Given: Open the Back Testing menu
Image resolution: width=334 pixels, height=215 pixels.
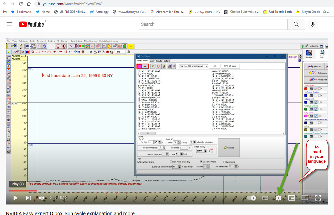Looking at the screenshot, I should [x=76, y=41].
